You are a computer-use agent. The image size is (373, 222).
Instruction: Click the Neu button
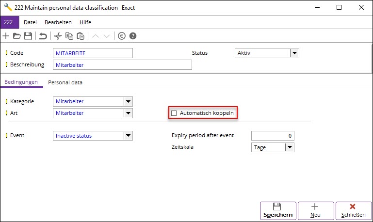pyautogui.click(x=316, y=211)
